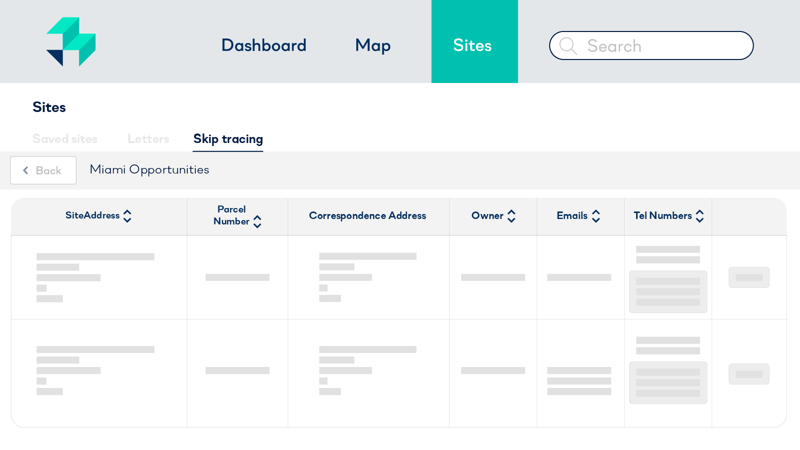Navigate to the Map page
The height and width of the screenshot is (450, 800).
(373, 45)
